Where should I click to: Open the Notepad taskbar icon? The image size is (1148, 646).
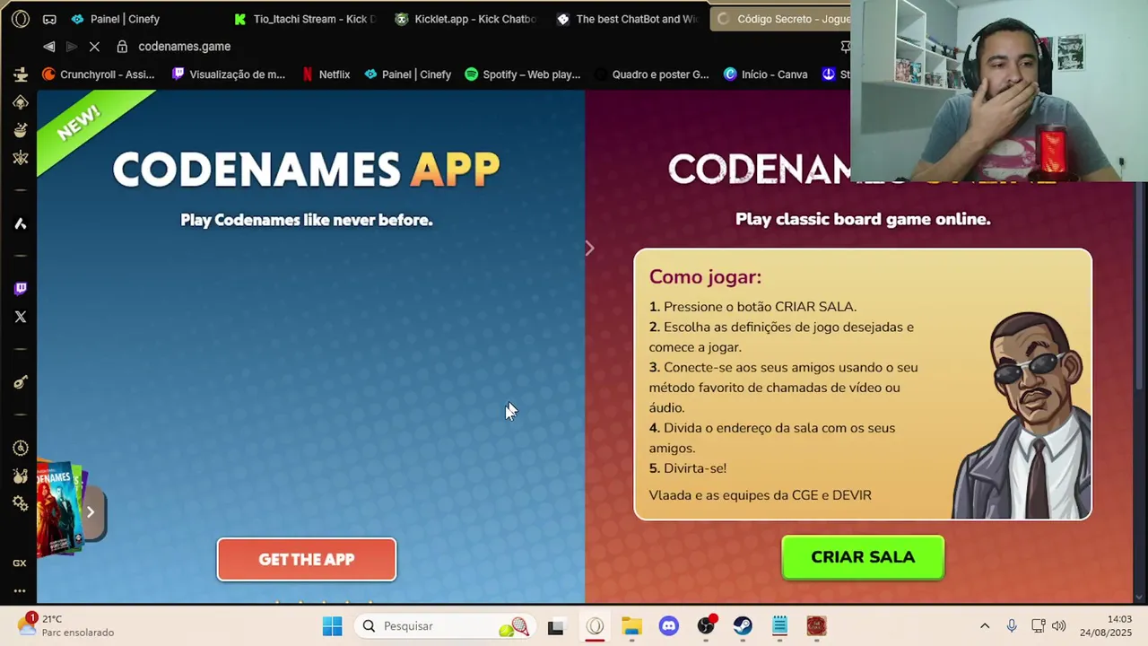[x=779, y=626]
